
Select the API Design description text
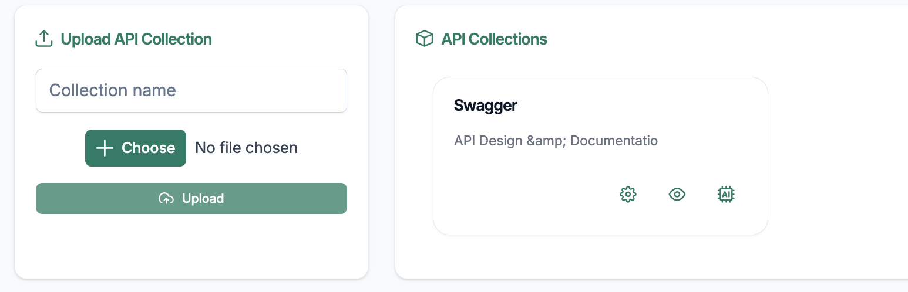[556, 141]
